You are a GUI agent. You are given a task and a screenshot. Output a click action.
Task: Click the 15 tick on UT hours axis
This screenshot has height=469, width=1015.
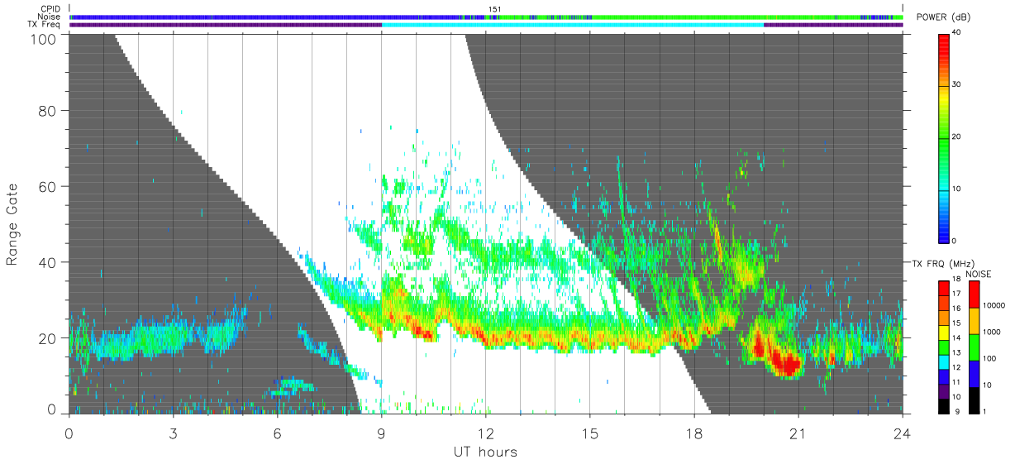click(x=589, y=433)
